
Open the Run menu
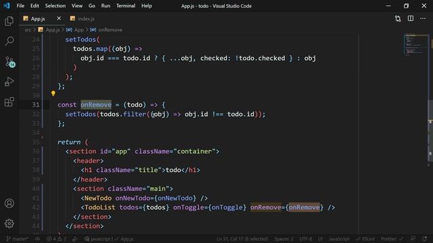(x=106, y=5)
